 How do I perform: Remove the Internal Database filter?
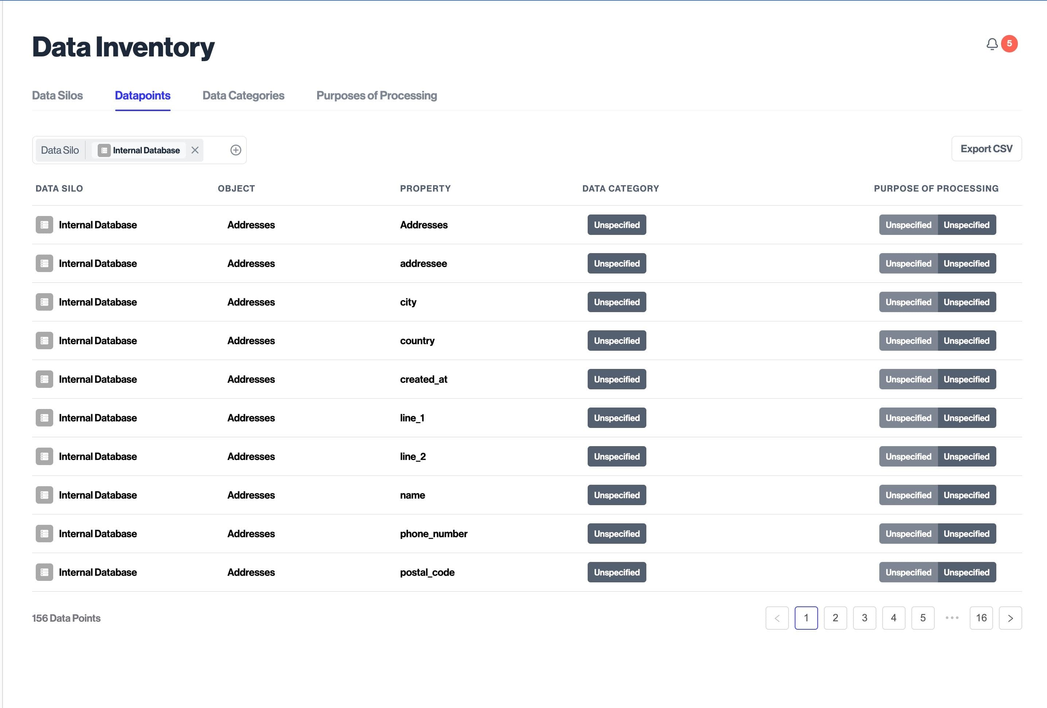pos(195,150)
